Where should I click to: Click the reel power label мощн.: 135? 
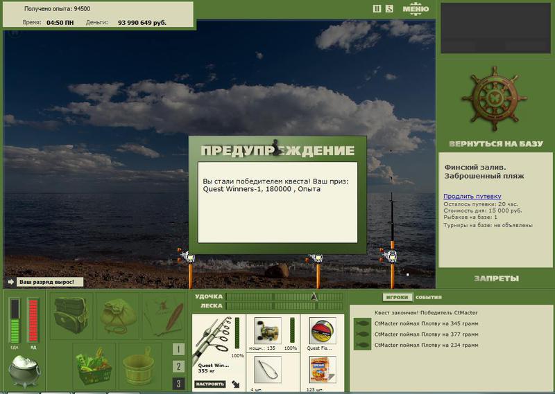[262, 348]
